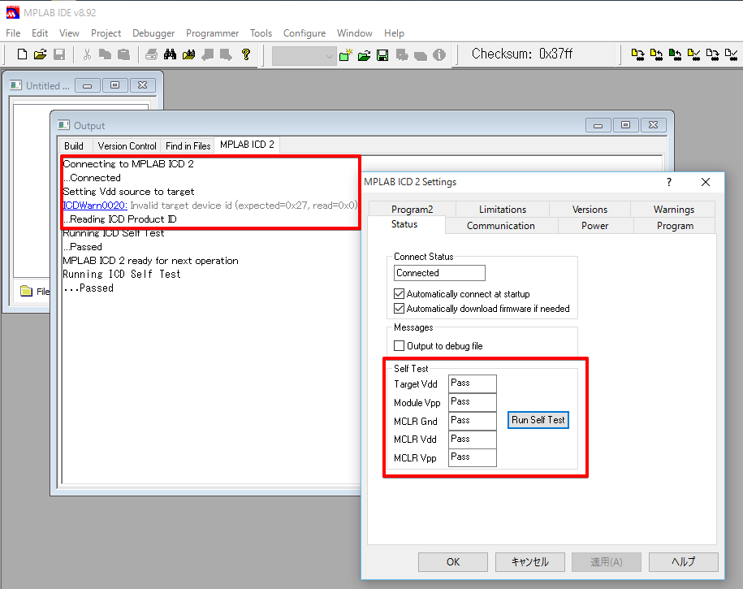Open the Window menu
The width and height of the screenshot is (743, 589).
click(354, 33)
